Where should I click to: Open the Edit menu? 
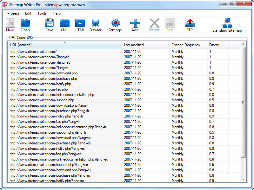coord(28,13)
